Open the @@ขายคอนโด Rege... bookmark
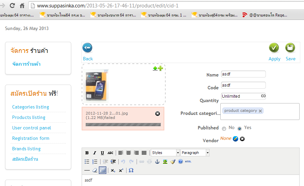This screenshot has height=186, width=304. point(265,15)
